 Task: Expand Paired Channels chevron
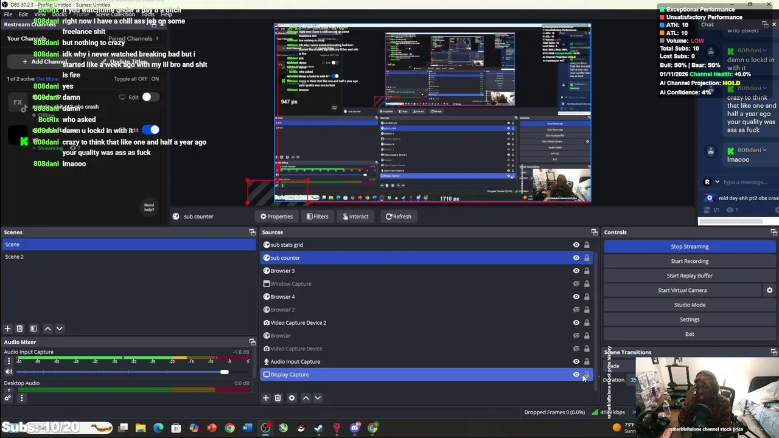[157, 38]
